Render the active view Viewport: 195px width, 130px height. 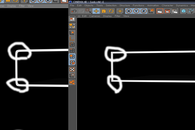point(160,11)
